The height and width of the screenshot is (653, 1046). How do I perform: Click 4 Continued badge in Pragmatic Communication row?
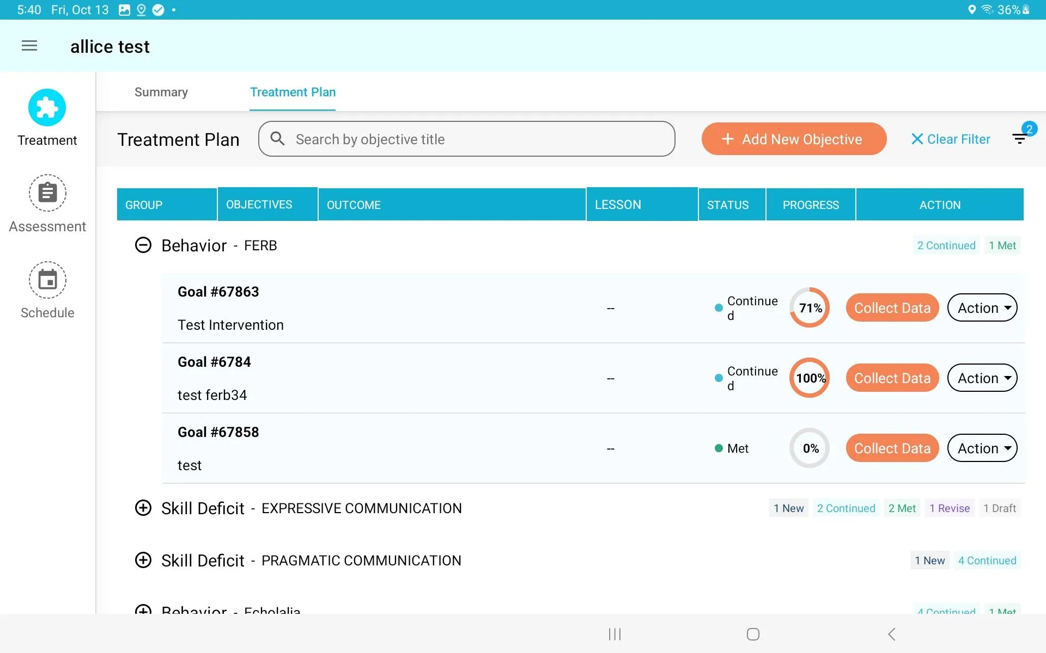coord(987,560)
